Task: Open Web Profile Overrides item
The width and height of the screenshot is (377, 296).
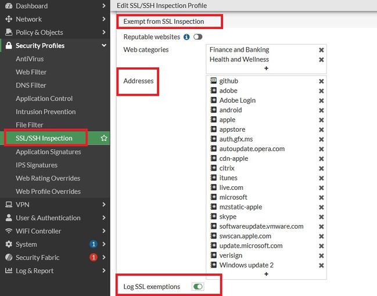Action: 48,192
